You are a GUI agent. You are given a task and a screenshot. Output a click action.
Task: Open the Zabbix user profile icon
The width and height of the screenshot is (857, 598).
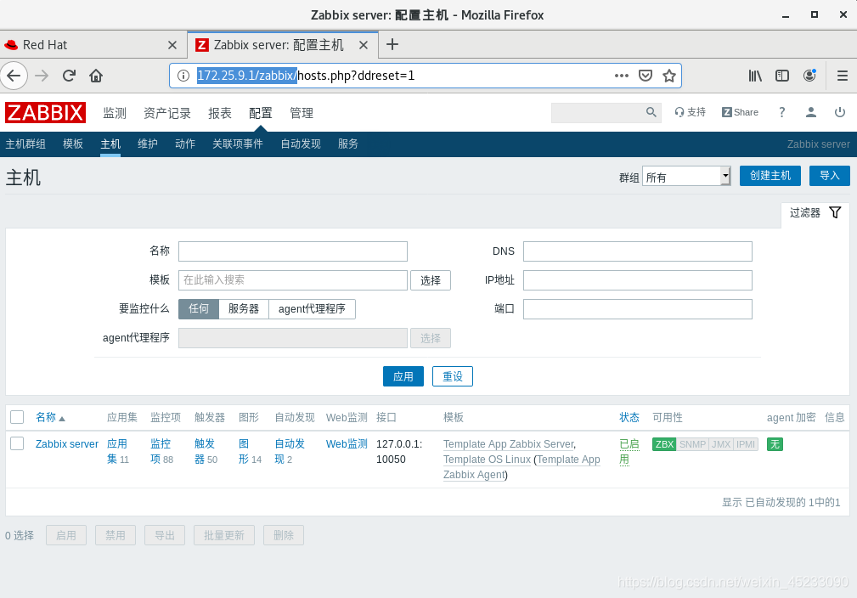(811, 112)
